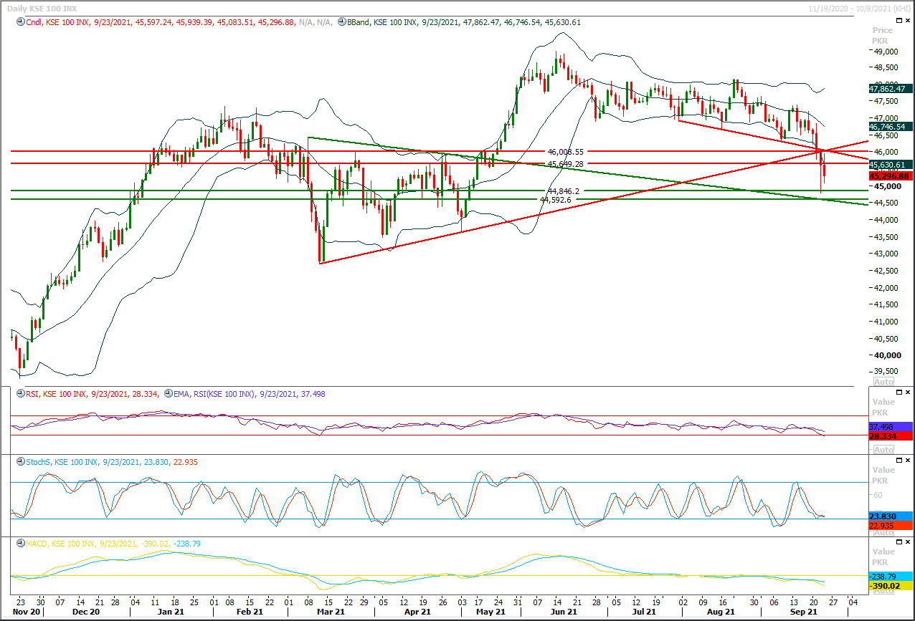This screenshot has width=915, height=621.
Task: Click the 44,592.6 support line label
Action: pyautogui.click(x=556, y=200)
